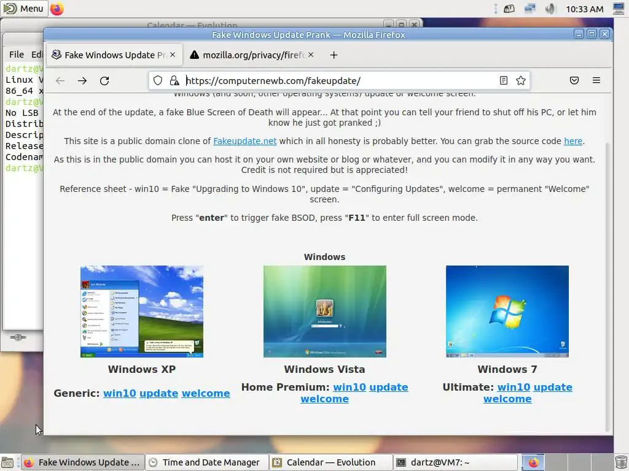The height and width of the screenshot is (471, 629).
Task: Select Fake Windows Update taskbar item
Action: coord(82,462)
